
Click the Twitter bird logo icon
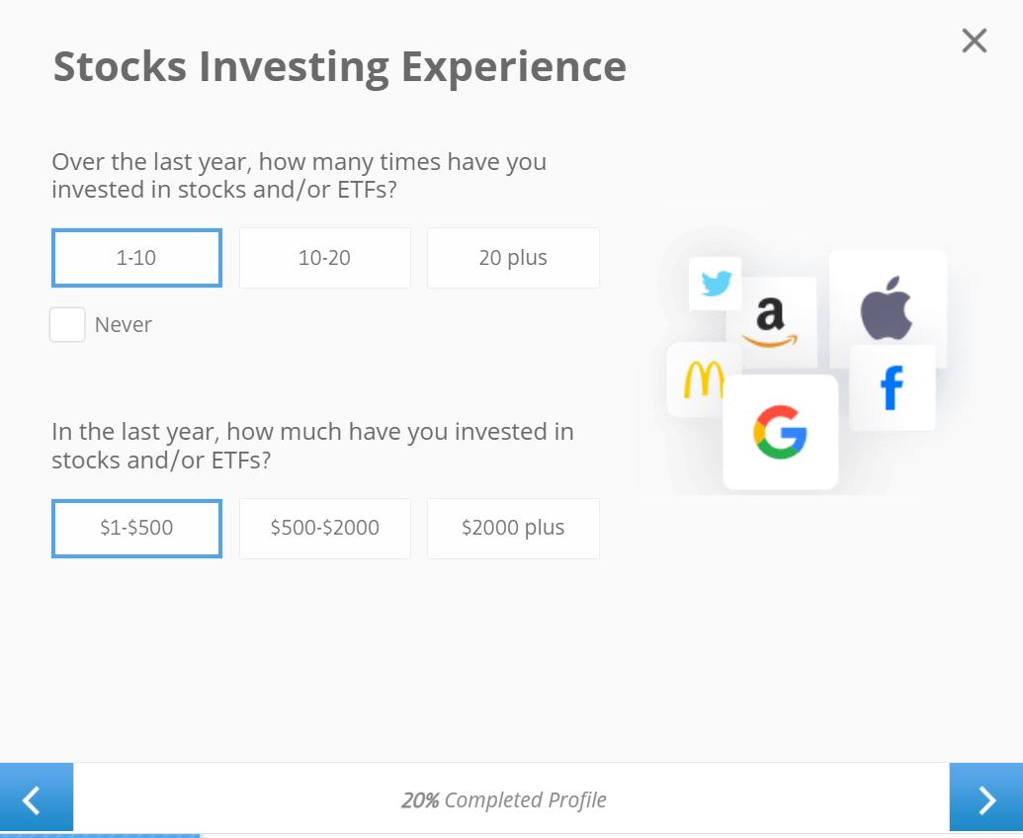[x=716, y=284]
